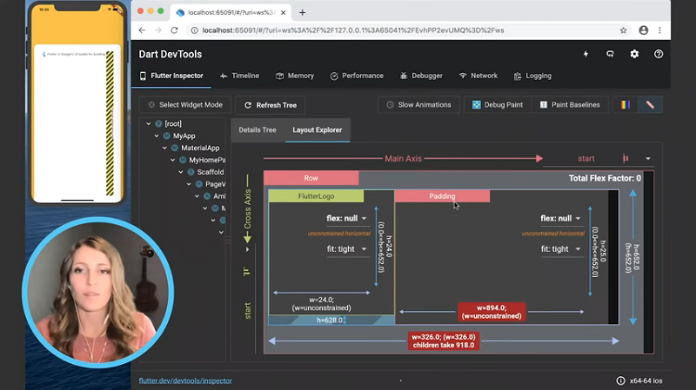Close the localhost browser tab
This screenshot has width=696, height=390.
284,12
